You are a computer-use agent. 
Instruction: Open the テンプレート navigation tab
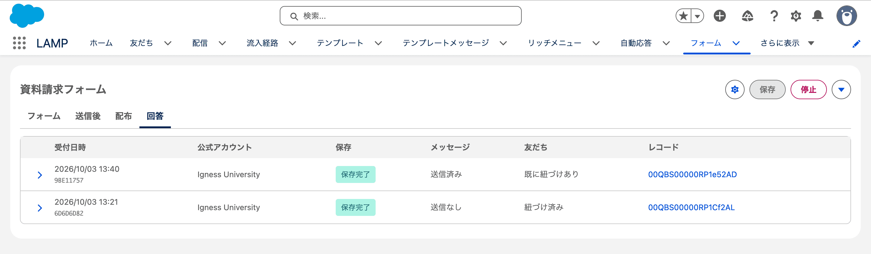pos(340,43)
